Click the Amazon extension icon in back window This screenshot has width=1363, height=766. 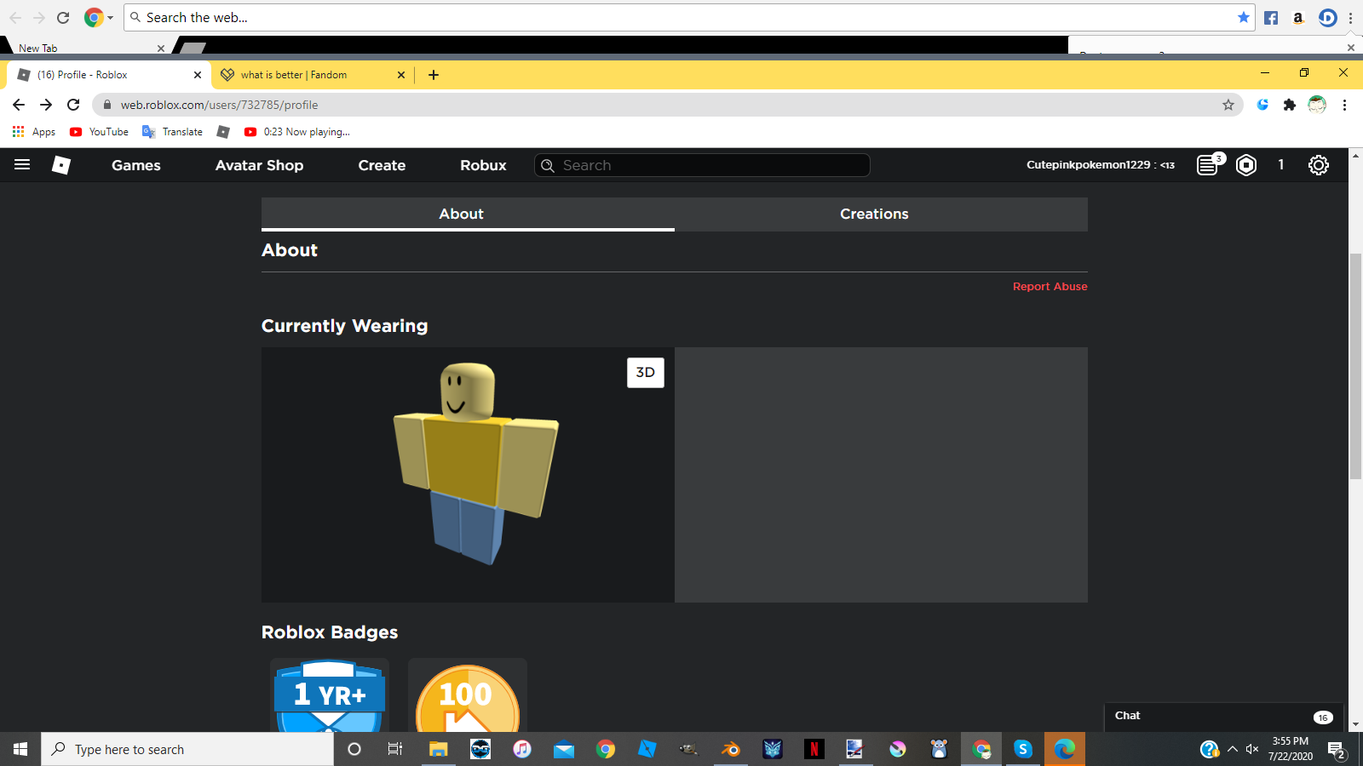(1298, 18)
